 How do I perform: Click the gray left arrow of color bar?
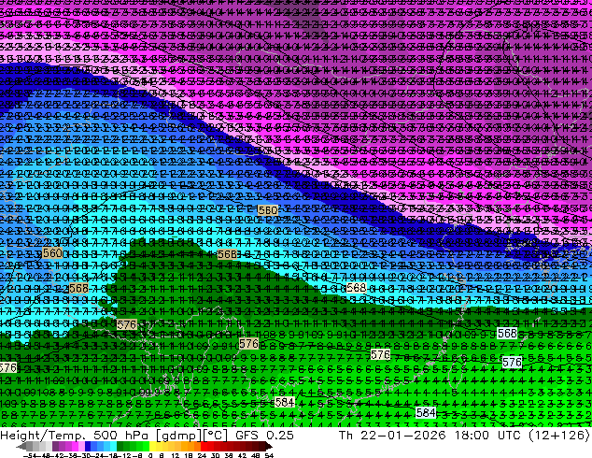tap(21, 447)
